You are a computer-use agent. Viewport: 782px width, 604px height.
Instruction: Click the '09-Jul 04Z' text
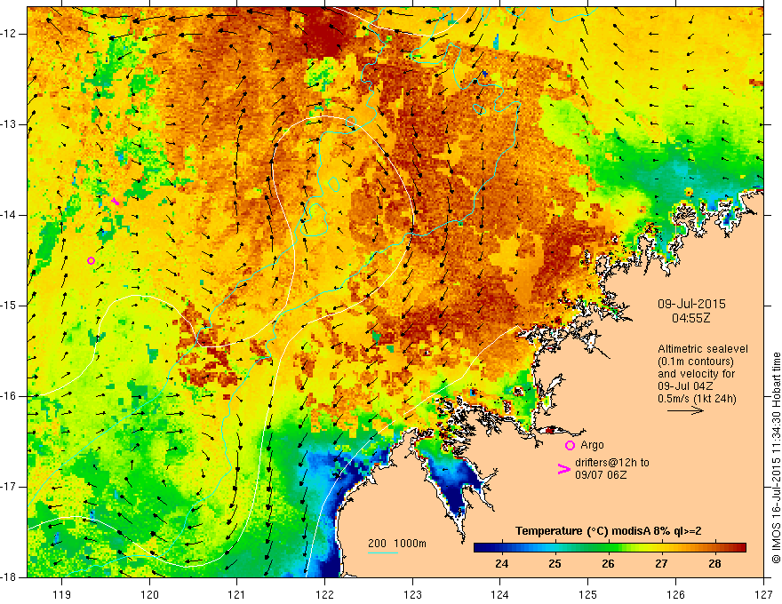(x=685, y=386)
